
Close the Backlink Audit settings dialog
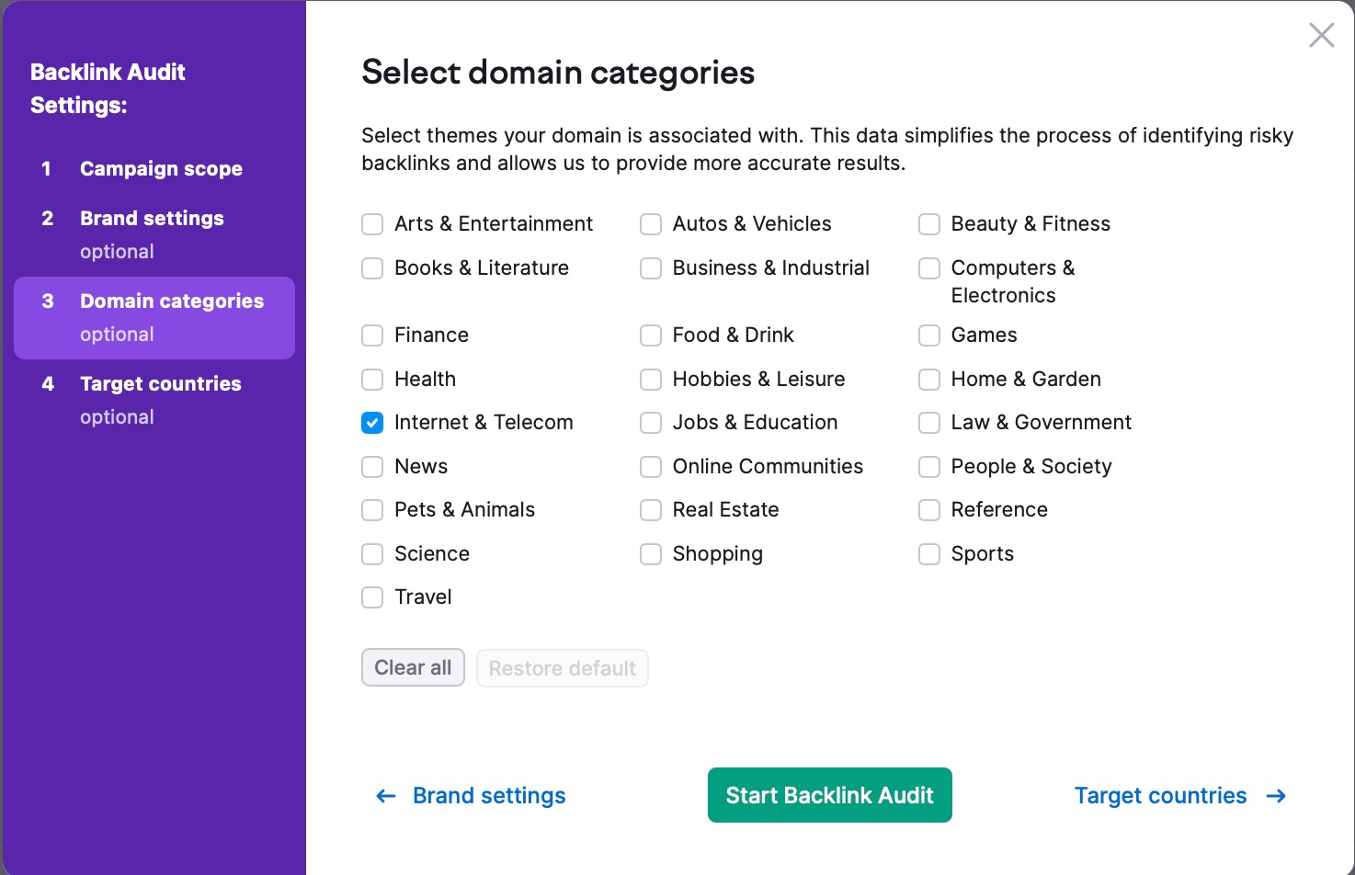[1321, 36]
